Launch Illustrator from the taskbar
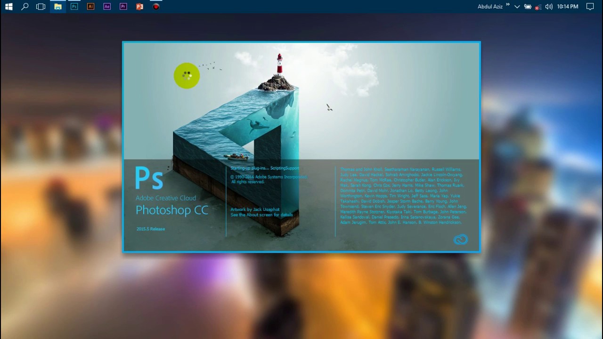Screen dimensions: 603x339 tap(90, 7)
